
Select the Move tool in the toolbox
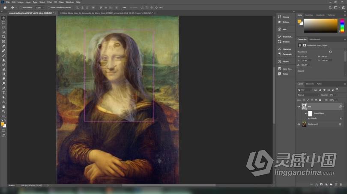tap(3, 18)
